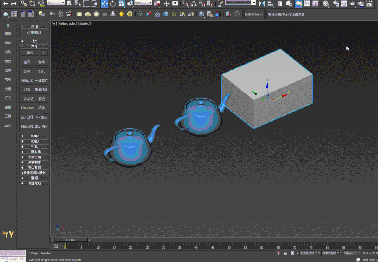
Task: Open the 'View' reference coordinate dropdown
Action: point(143,3)
